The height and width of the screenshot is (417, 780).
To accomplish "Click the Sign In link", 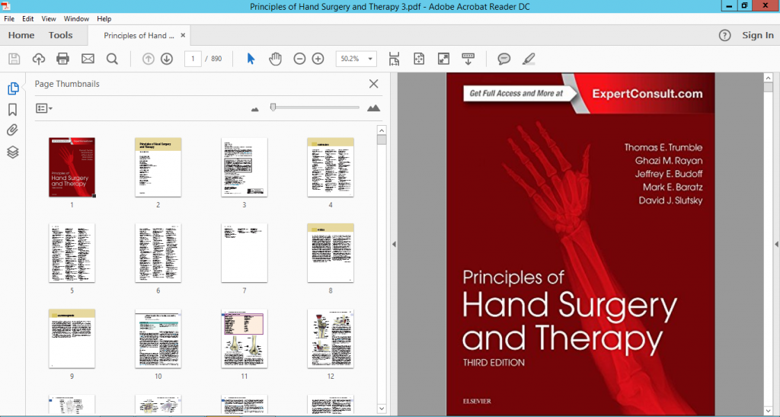I will (758, 35).
